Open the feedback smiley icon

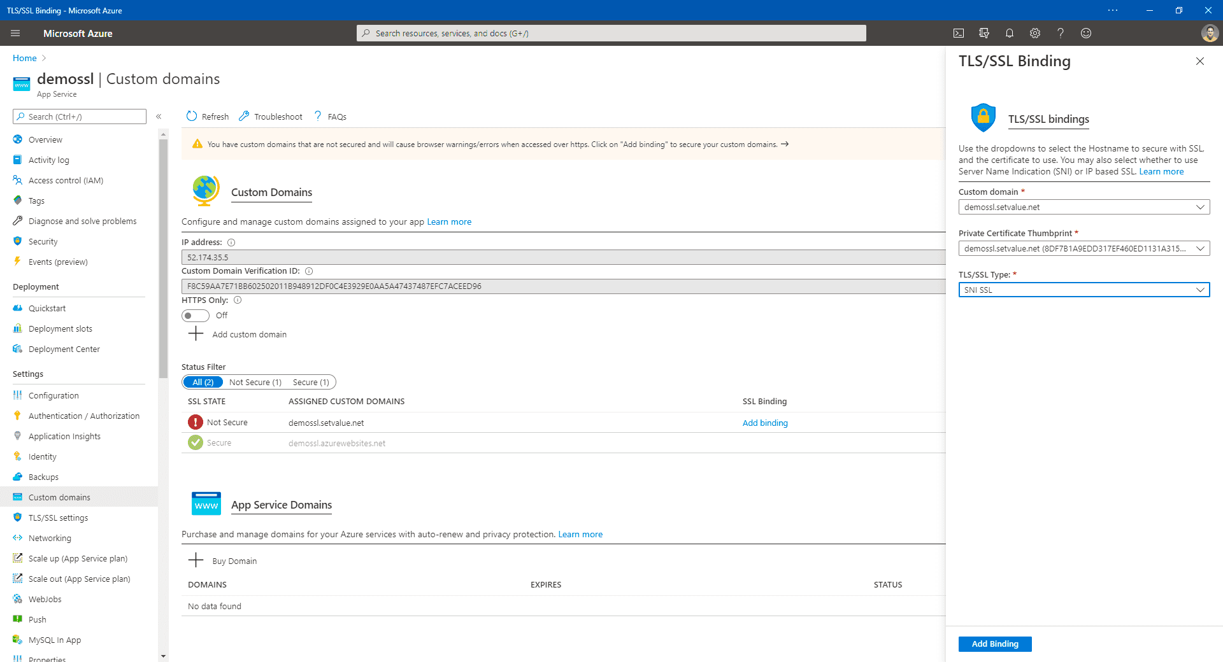coord(1086,33)
